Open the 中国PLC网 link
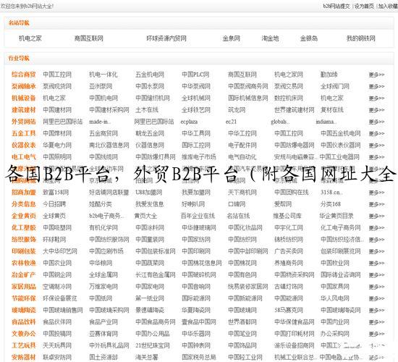The height and width of the screenshot is (362, 398). point(195,75)
